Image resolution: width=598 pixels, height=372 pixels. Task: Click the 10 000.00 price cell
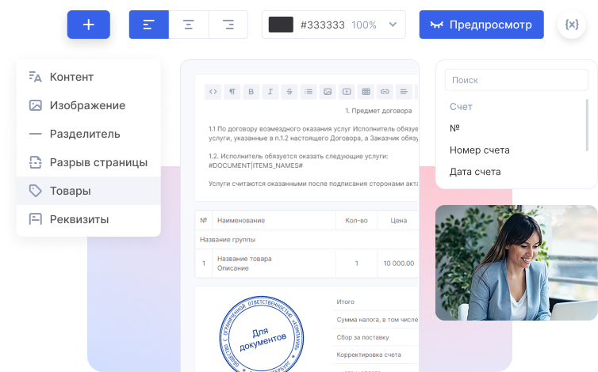pyautogui.click(x=399, y=263)
